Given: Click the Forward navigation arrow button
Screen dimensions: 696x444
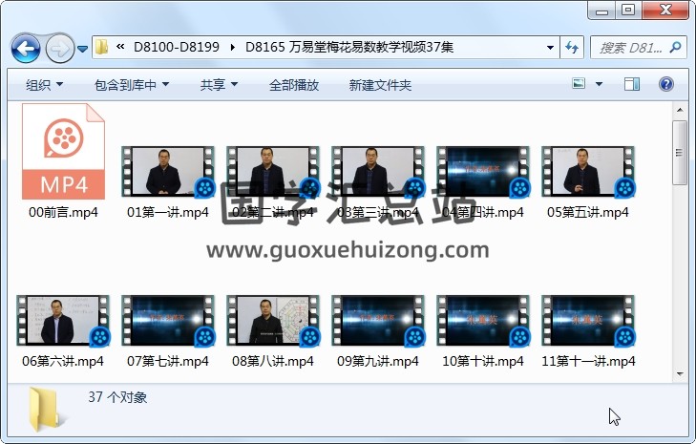Looking at the screenshot, I should tap(59, 47).
